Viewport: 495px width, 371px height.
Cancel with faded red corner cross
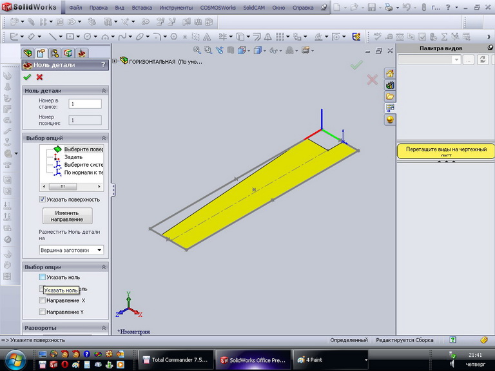coord(372,79)
